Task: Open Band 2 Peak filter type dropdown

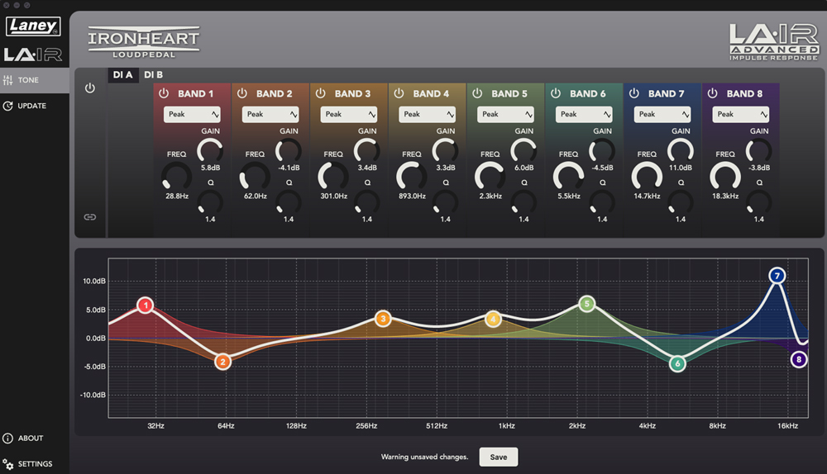Action: click(x=270, y=114)
